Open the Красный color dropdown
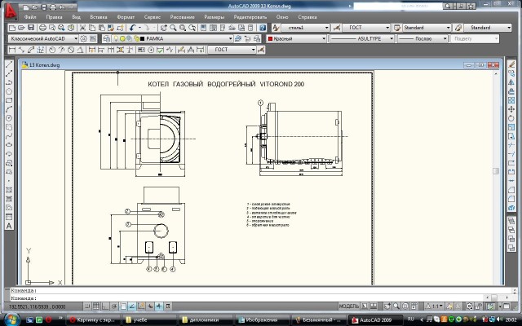522x326 pixels. point(324,39)
